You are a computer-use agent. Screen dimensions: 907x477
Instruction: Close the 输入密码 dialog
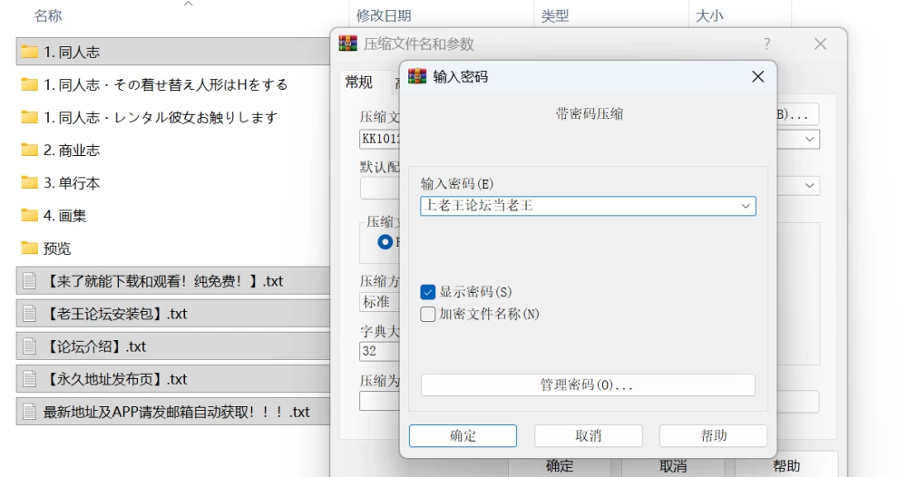[757, 76]
